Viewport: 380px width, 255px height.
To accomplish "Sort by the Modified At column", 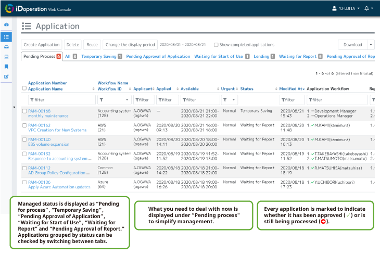I will pos(292,89).
